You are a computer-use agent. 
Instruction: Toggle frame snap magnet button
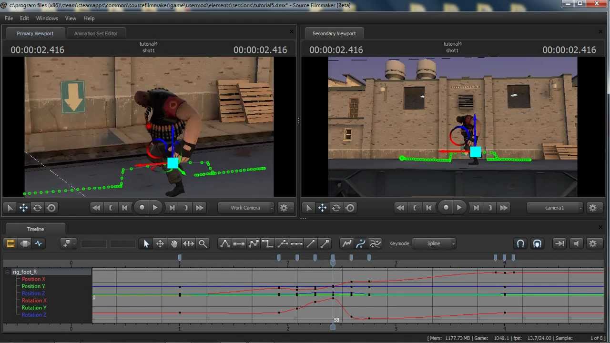[537, 243]
